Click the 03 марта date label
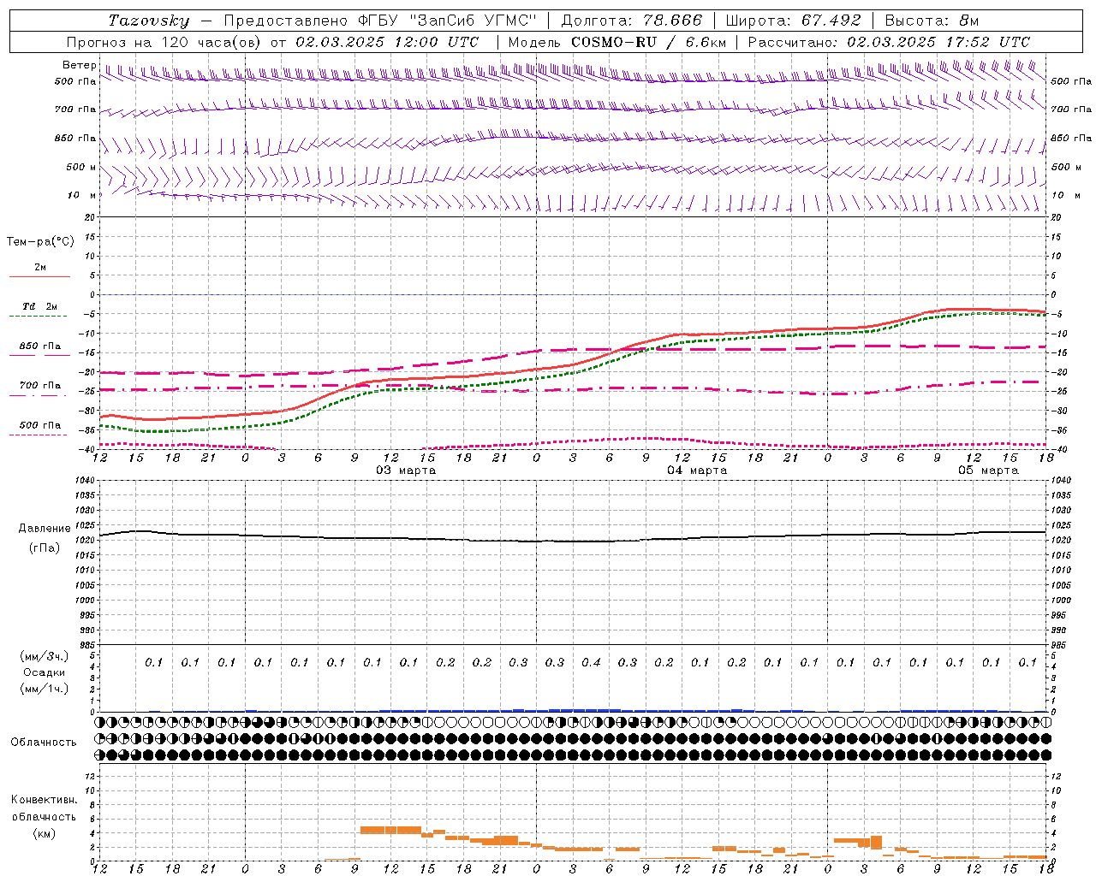Screen dimensions: 1096x876 [x=406, y=471]
